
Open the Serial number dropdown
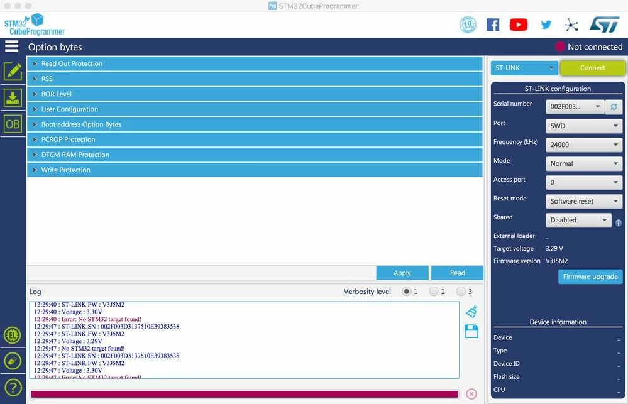tap(575, 107)
